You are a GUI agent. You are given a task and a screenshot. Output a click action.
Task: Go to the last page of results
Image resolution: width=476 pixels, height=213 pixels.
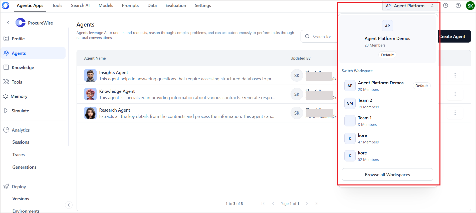[x=317, y=203]
